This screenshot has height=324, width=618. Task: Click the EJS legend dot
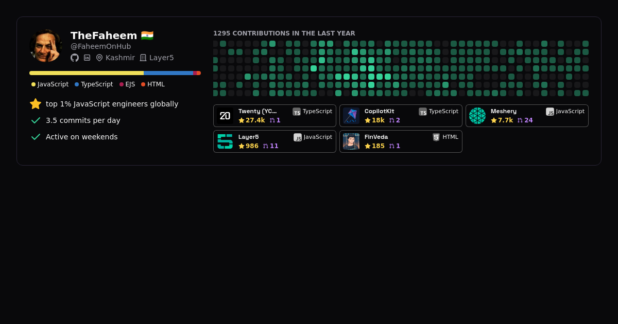point(122,84)
